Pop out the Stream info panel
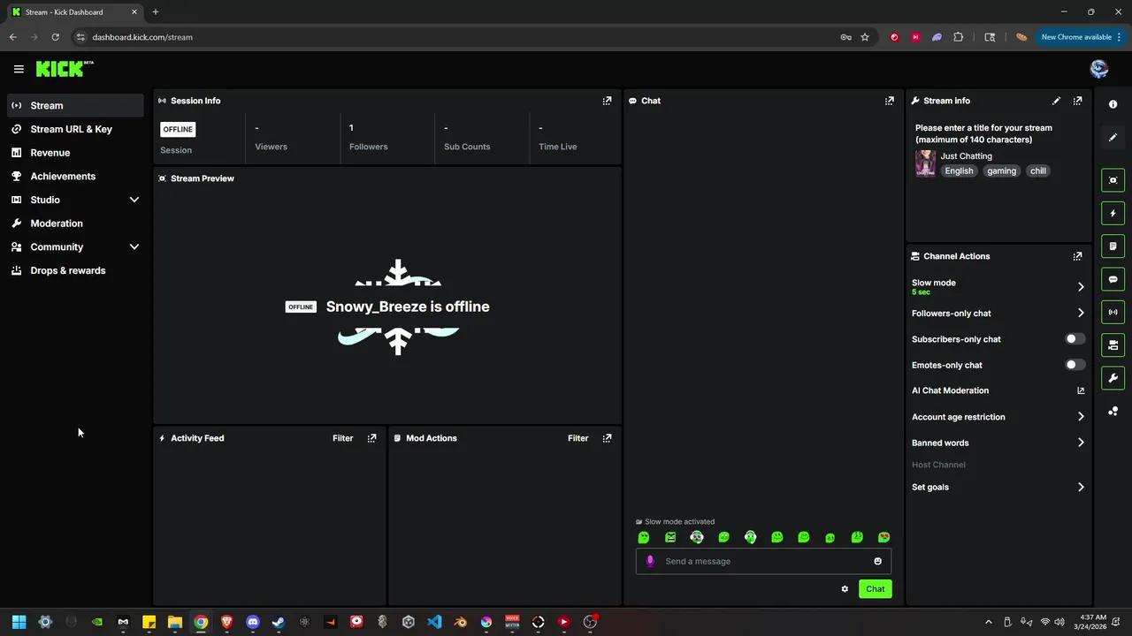1132x636 pixels. (1077, 101)
